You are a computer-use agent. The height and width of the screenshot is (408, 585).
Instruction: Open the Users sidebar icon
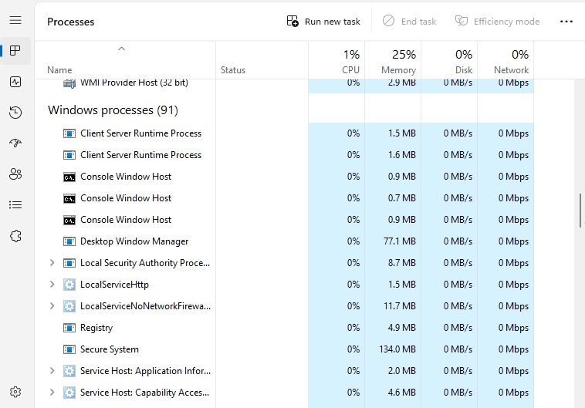click(x=15, y=174)
